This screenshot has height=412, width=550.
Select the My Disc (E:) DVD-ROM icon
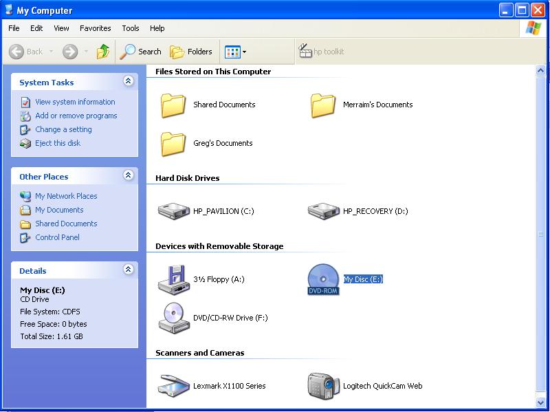[x=323, y=279]
